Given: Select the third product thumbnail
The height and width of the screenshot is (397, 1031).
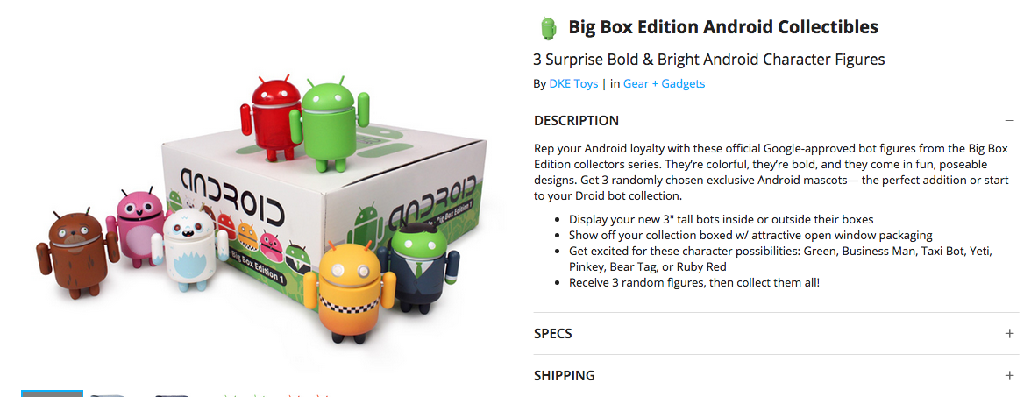Looking at the screenshot, I should coord(171,395).
